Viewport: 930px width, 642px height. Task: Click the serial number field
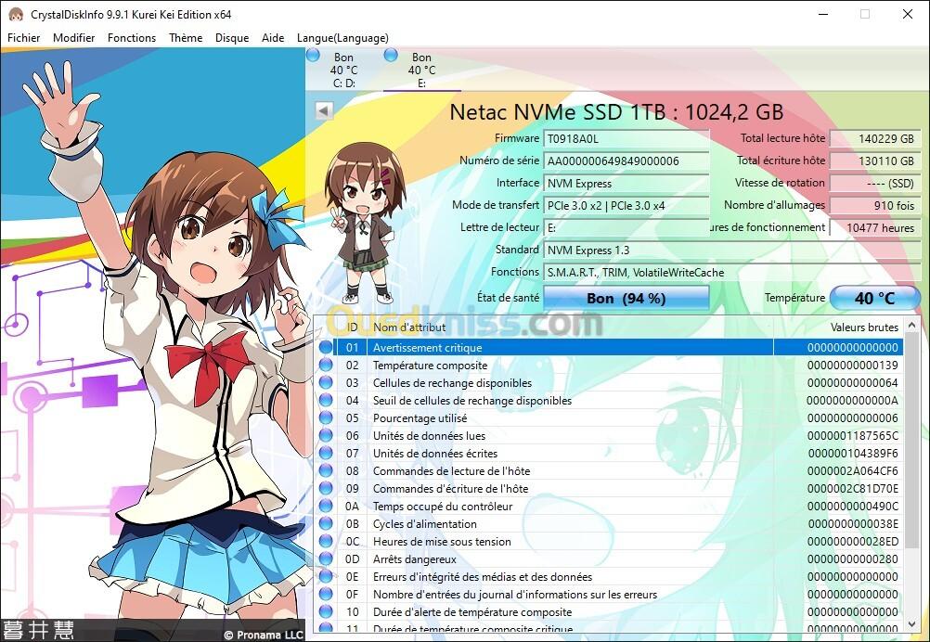626,160
